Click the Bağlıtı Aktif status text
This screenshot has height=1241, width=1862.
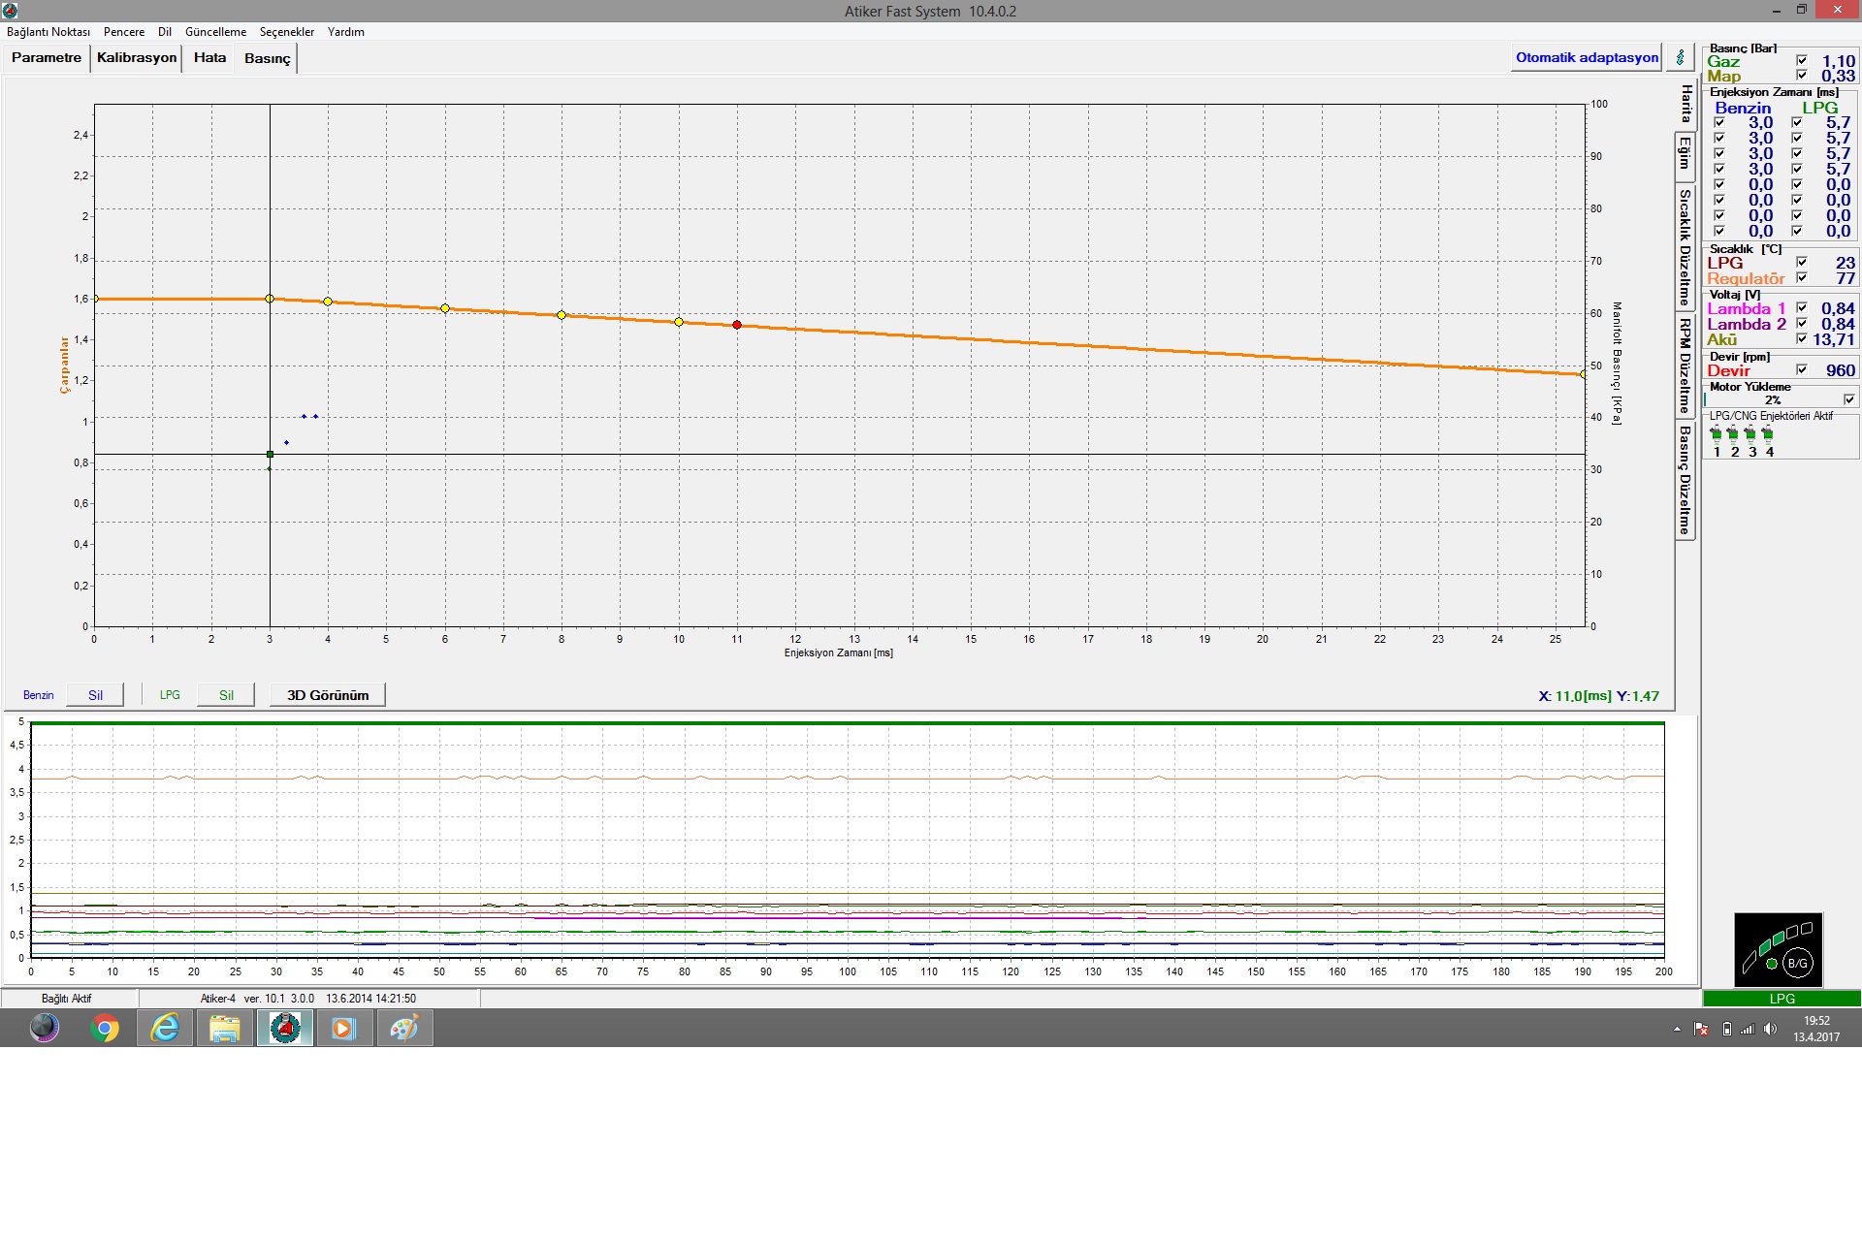pyautogui.click(x=67, y=999)
